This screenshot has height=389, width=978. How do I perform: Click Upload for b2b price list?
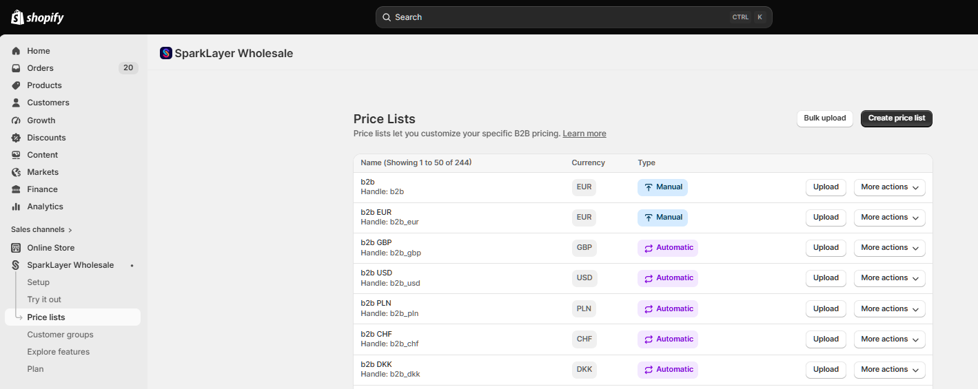[x=826, y=187]
